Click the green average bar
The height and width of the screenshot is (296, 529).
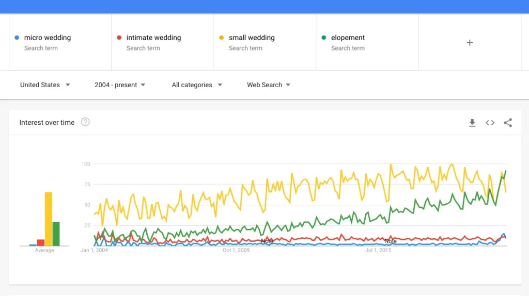[x=56, y=234]
